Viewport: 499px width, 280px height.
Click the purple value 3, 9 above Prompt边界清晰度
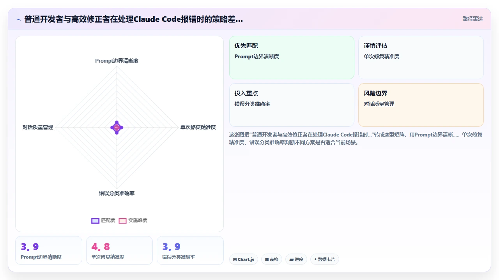(30, 247)
